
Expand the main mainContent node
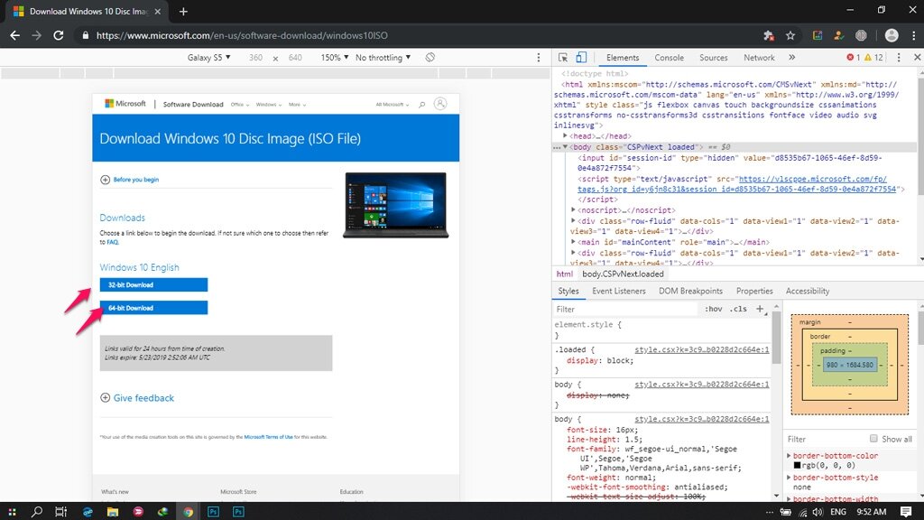573,241
